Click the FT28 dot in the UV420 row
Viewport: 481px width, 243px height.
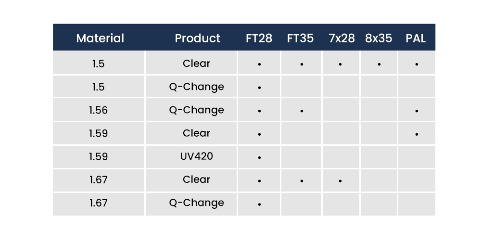259,157
